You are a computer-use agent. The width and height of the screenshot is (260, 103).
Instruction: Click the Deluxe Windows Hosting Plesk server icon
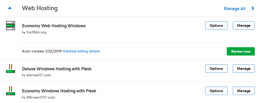(11, 68)
